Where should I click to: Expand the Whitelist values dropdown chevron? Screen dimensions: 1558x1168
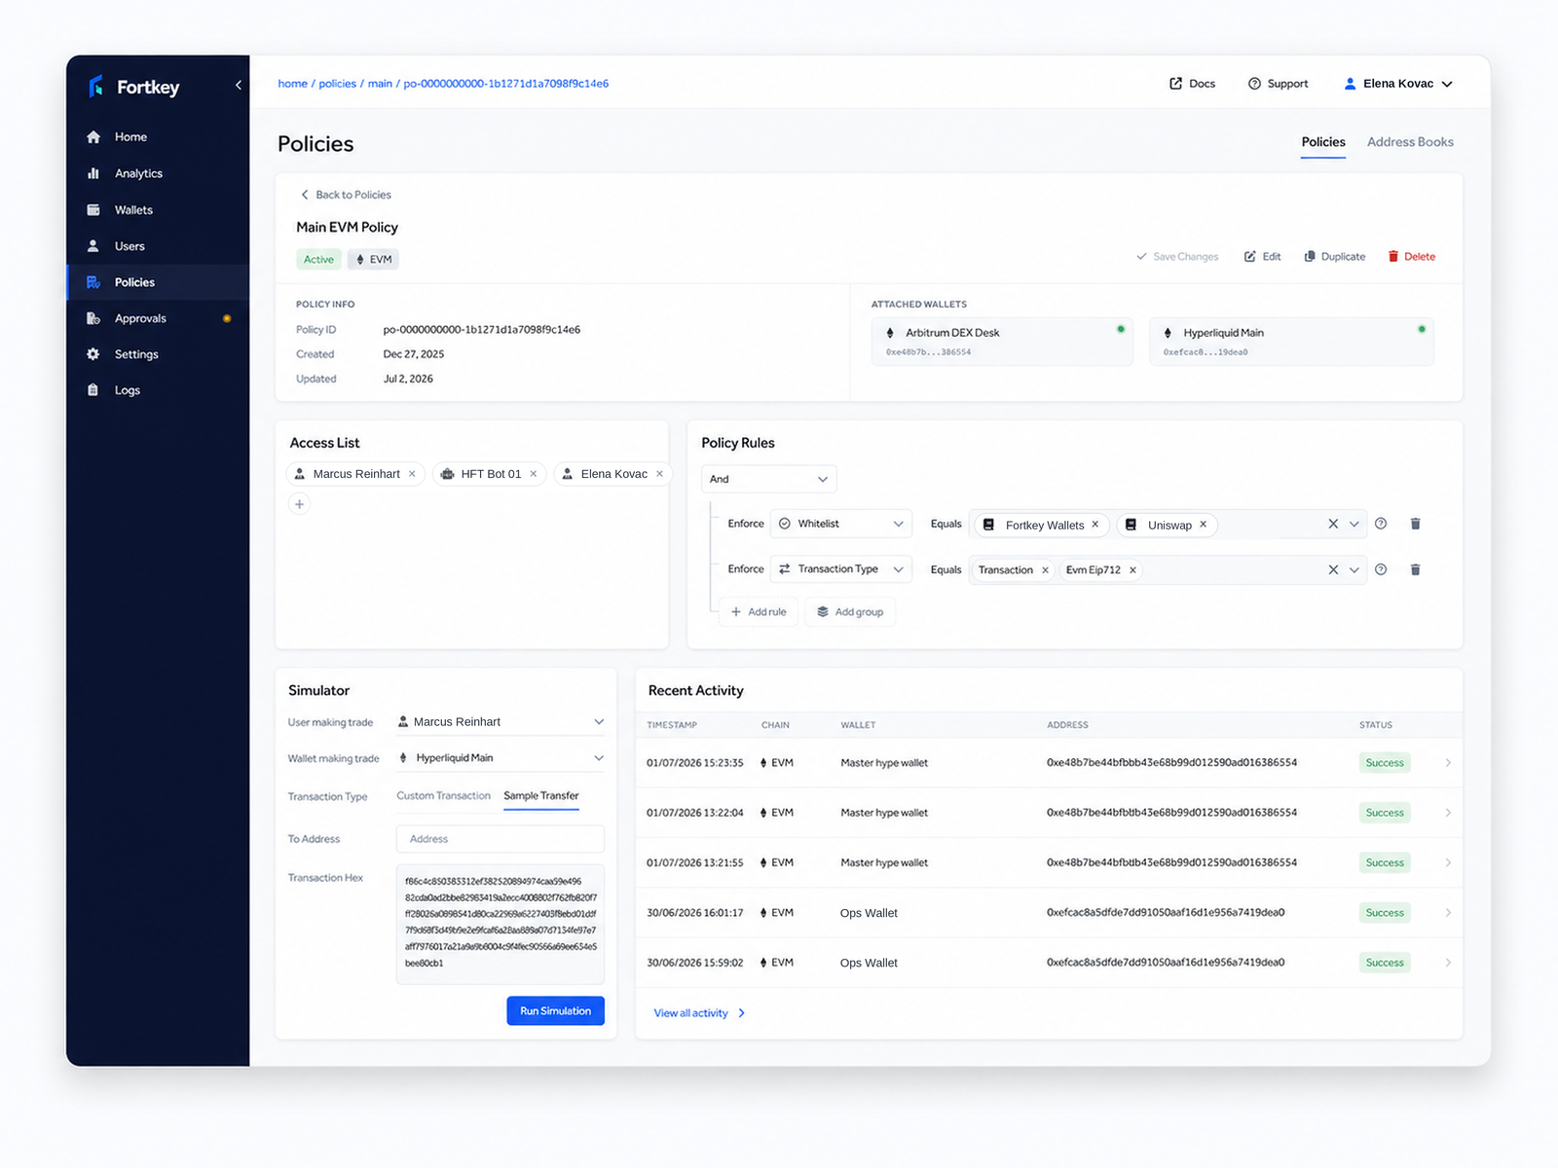[x=1354, y=524]
